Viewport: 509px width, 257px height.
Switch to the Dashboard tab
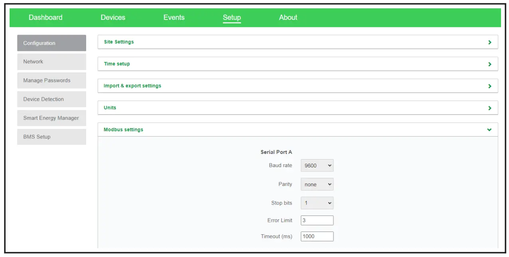click(45, 18)
